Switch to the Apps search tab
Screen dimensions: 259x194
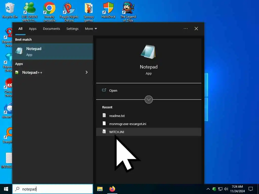click(x=33, y=29)
